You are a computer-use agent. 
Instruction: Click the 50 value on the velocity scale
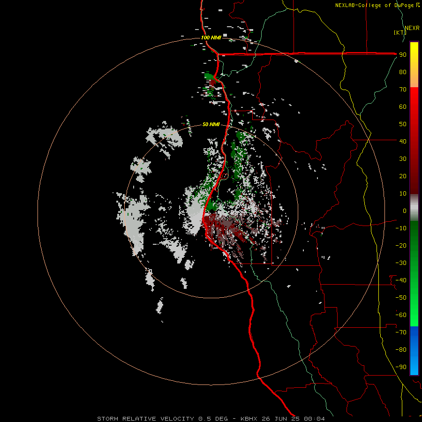click(403, 124)
